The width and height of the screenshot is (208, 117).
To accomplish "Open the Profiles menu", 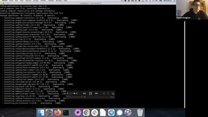I will [43, 1].
